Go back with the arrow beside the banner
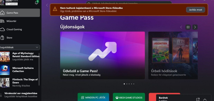Image resolution: width=214 pixels, height=101 pixels. pyautogui.click(x=47, y=5)
